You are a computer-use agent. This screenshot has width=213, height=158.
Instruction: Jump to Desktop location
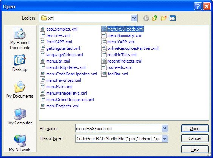coord(20,63)
